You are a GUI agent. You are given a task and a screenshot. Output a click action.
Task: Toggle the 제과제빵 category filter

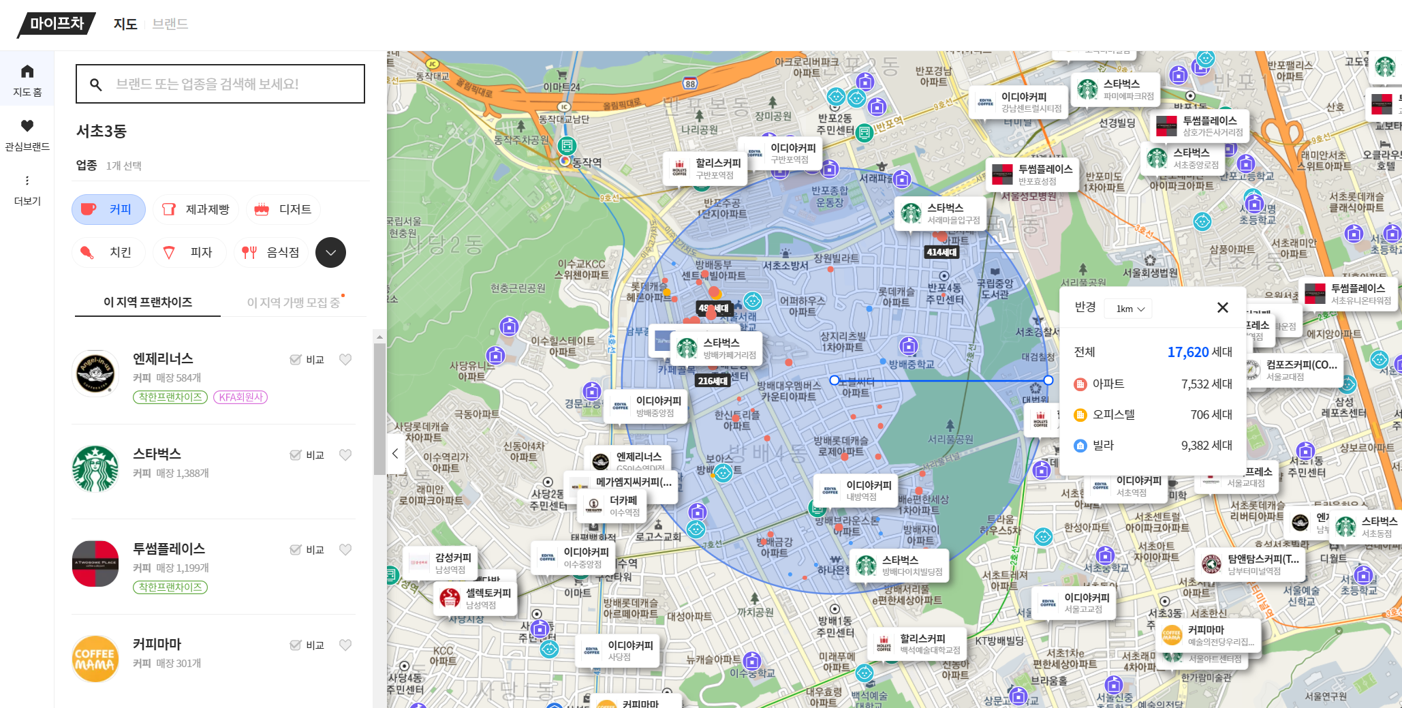pyautogui.click(x=196, y=209)
